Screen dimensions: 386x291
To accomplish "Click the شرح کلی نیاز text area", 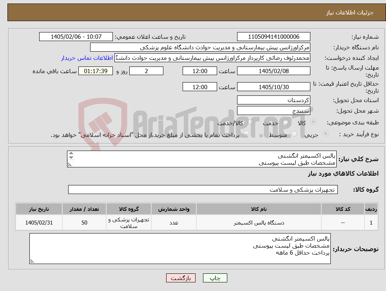I will 201,159.
